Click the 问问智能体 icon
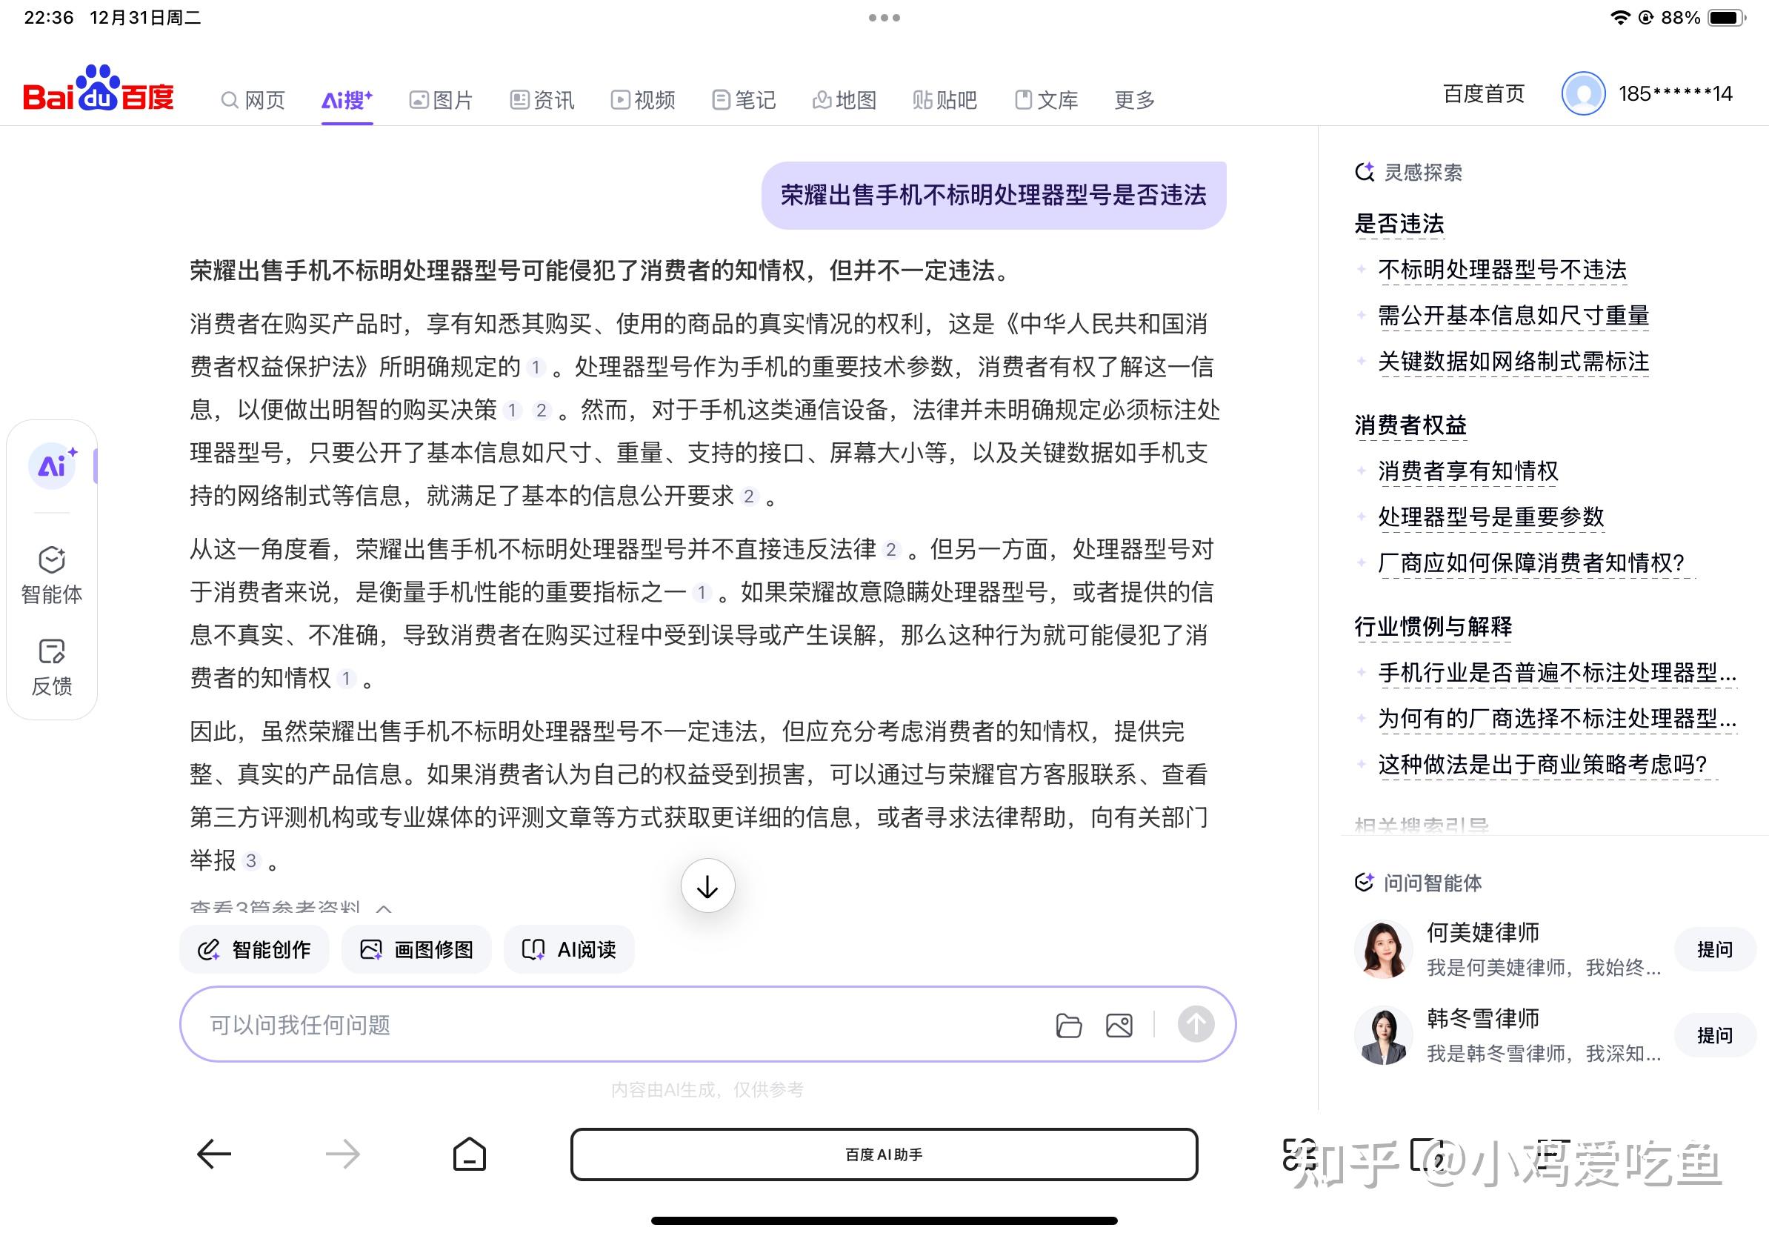The image size is (1769, 1236). (x=1365, y=883)
